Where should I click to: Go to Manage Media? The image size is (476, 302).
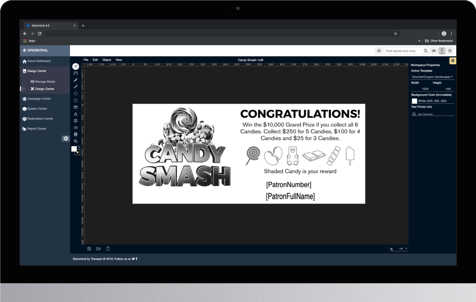45,82
